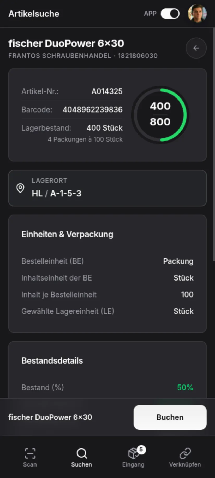Open the Eingang package icon

pyautogui.click(x=133, y=454)
